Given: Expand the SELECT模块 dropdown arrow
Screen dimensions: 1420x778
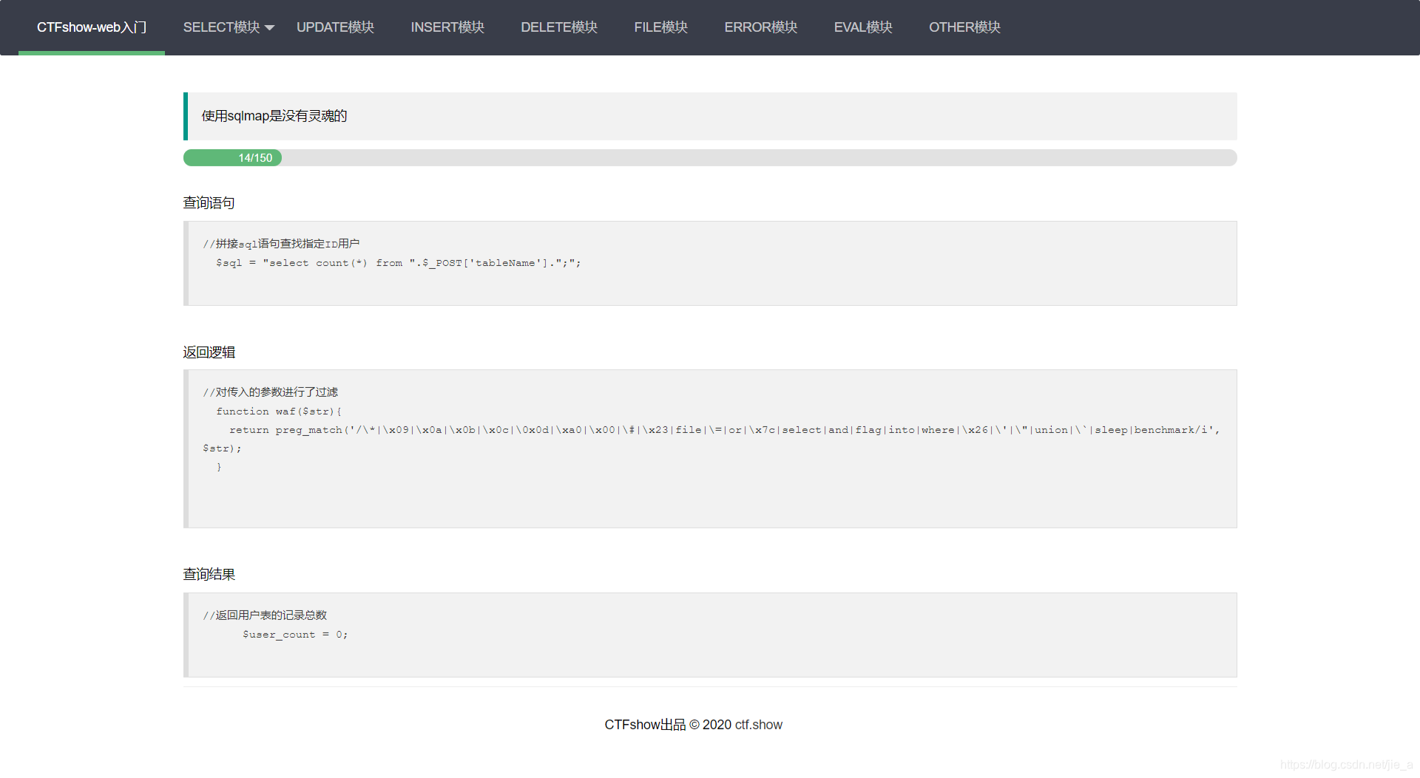Looking at the screenshot, I should [x=269, y=28].
